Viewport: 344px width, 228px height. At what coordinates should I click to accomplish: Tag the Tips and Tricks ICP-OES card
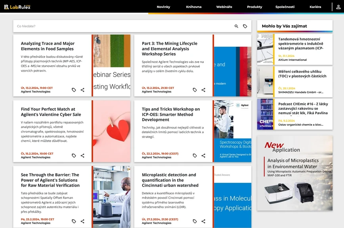195,156
